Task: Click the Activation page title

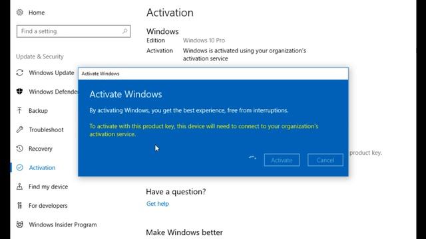Action: (170, 13)
